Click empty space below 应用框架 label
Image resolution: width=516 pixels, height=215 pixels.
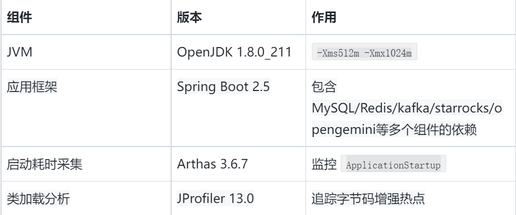click(x=86, y=121)
